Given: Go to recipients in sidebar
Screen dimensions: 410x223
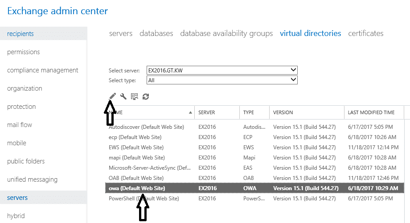Looking at the screenshot, I should (x=43, y=34).
